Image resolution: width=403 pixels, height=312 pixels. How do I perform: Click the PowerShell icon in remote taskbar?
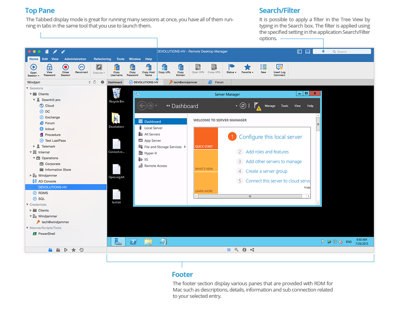(133, 242)
